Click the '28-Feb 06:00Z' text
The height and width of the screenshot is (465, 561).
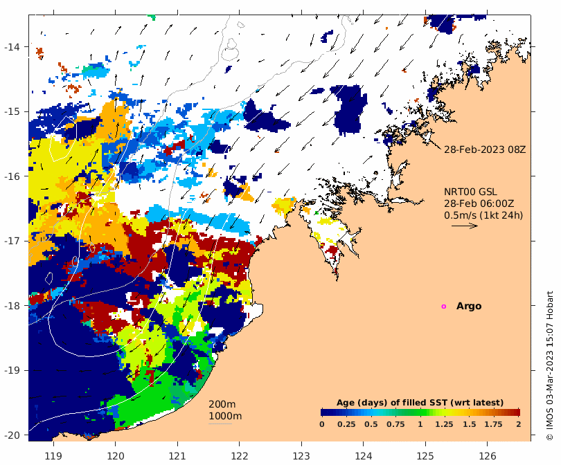coord(479,203)
